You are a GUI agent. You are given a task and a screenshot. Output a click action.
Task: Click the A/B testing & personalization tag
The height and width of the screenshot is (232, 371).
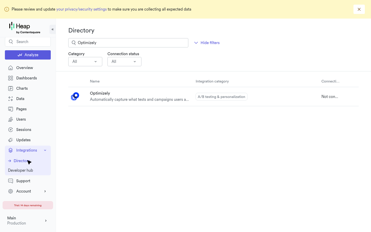pos(222,97)
